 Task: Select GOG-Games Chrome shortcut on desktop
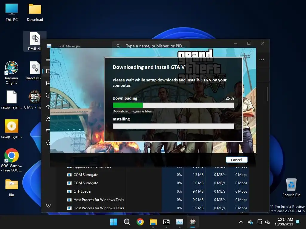pyautogui.click(x=12, y=160)
